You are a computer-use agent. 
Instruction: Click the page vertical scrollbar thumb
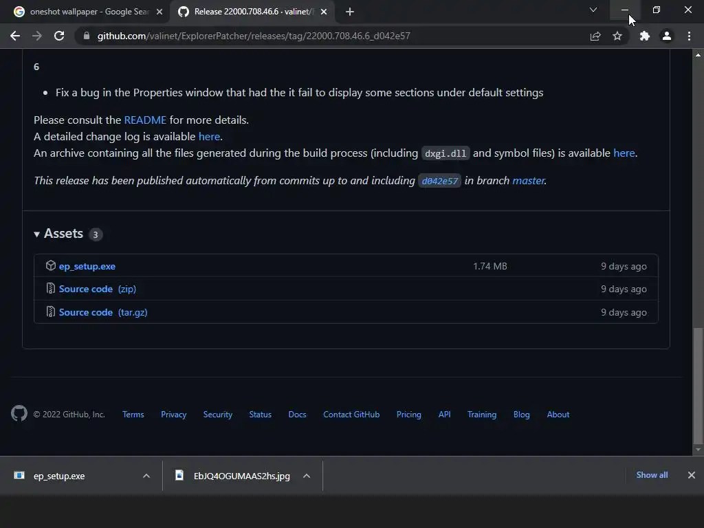tap(698, 385)
